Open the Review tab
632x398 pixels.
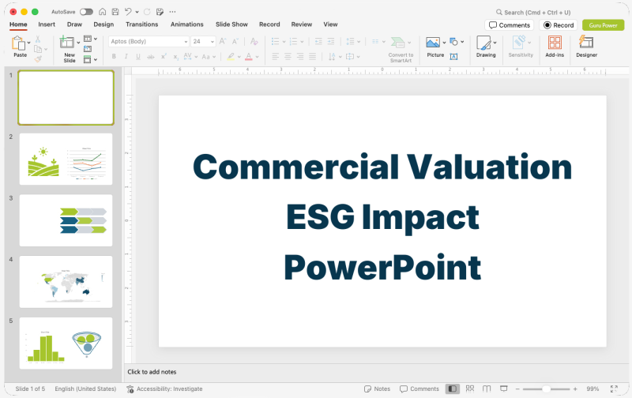(x=302, y=24)
